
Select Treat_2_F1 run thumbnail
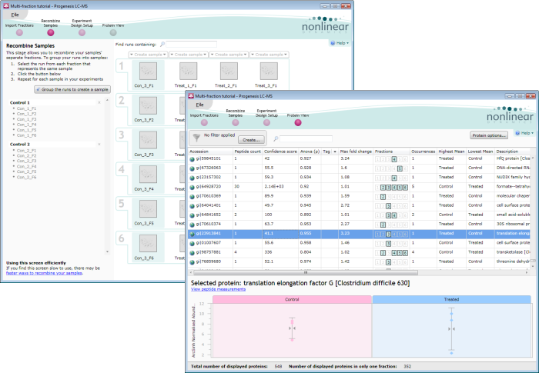pyautogui.click(x=229, y=71)
